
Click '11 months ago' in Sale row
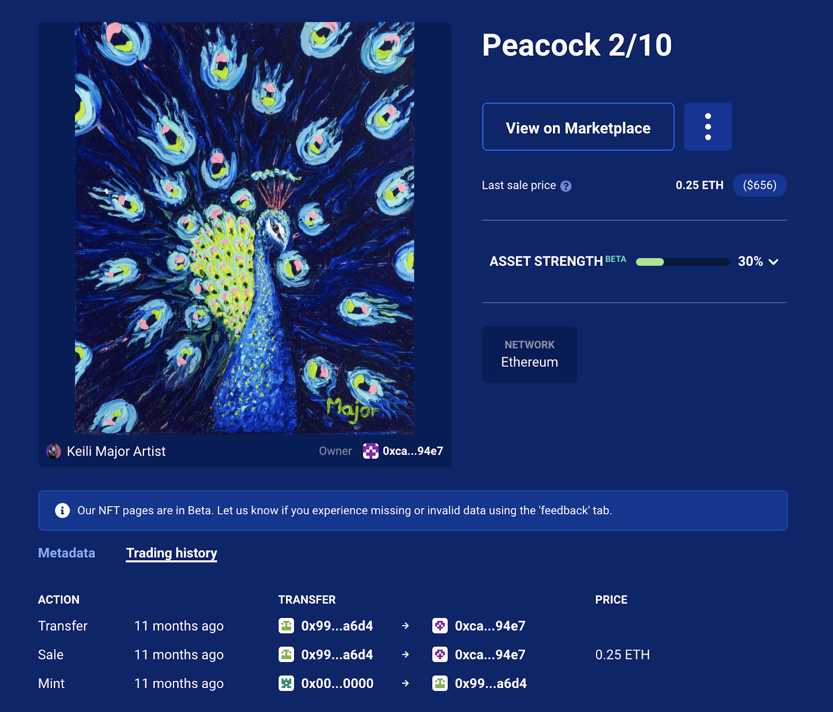(x=179, y=654)
